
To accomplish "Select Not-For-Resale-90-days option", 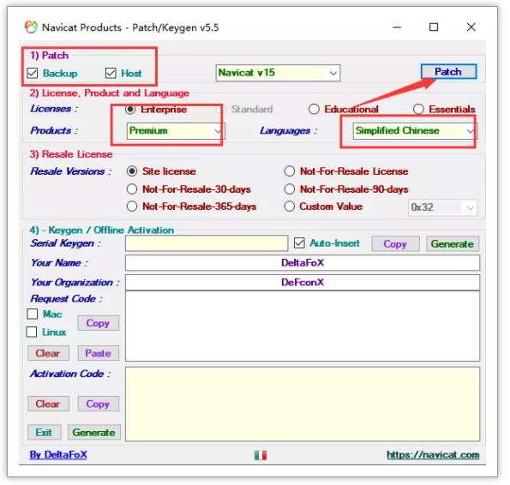I will [290, 189].
